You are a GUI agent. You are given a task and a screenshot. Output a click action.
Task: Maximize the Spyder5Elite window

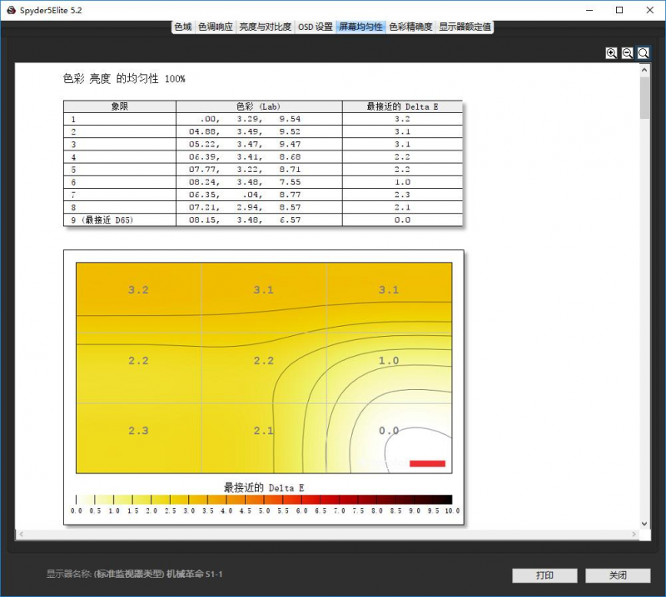619,10
